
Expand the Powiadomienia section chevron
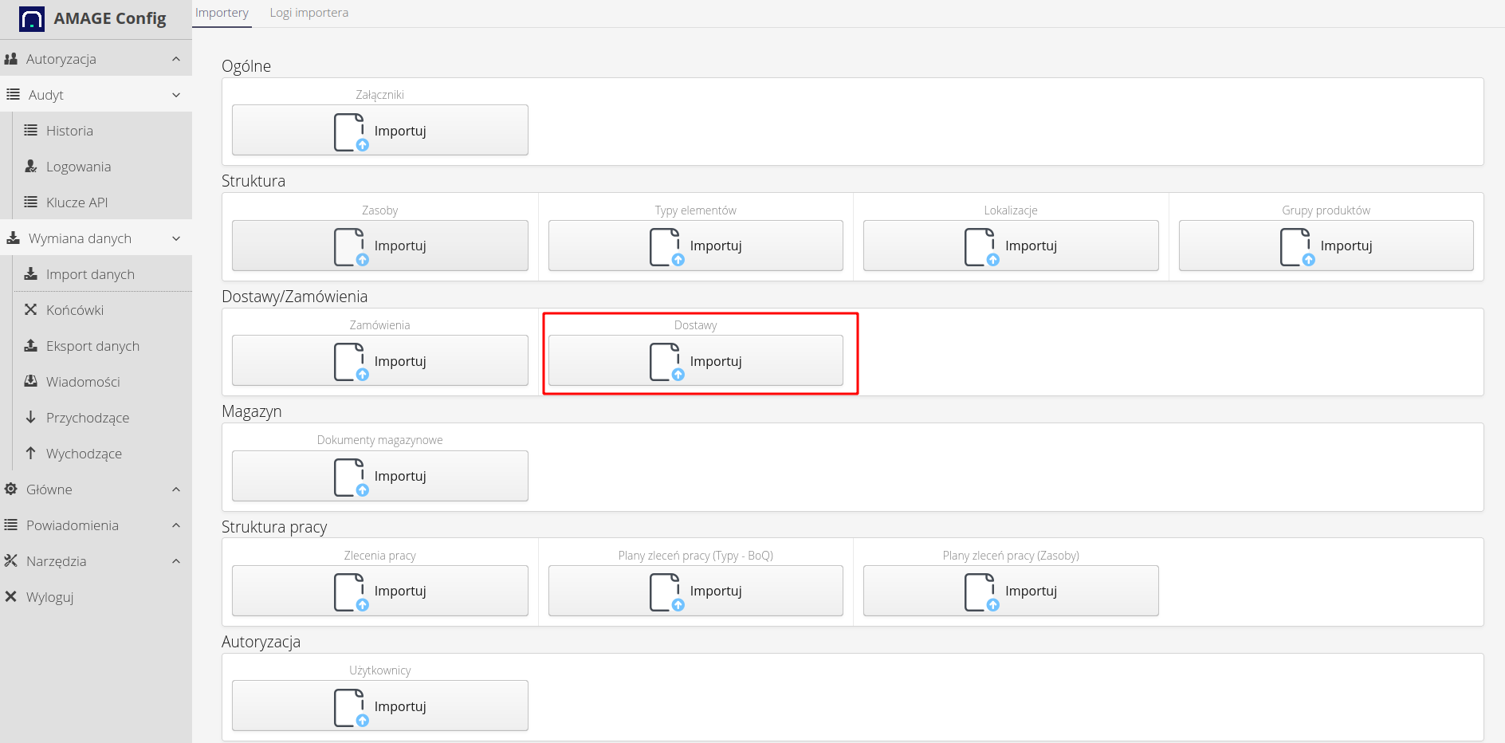point(176,525)
